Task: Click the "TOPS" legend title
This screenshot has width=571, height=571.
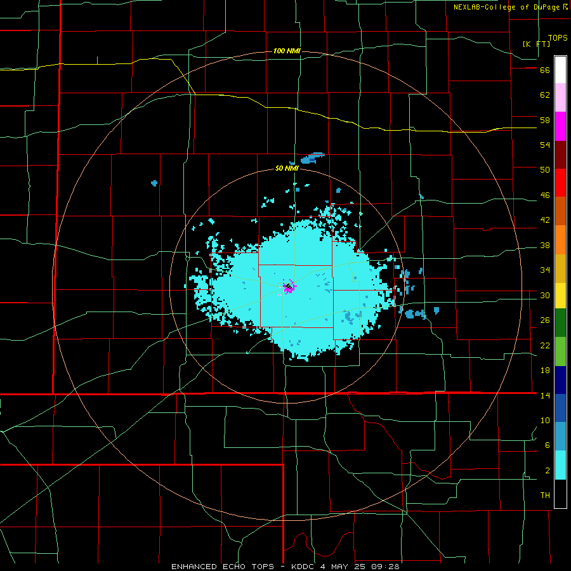Action: click(x=558, y=37)
